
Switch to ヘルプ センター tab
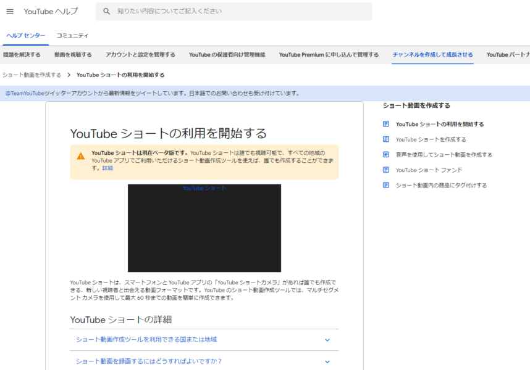[26, 35]
